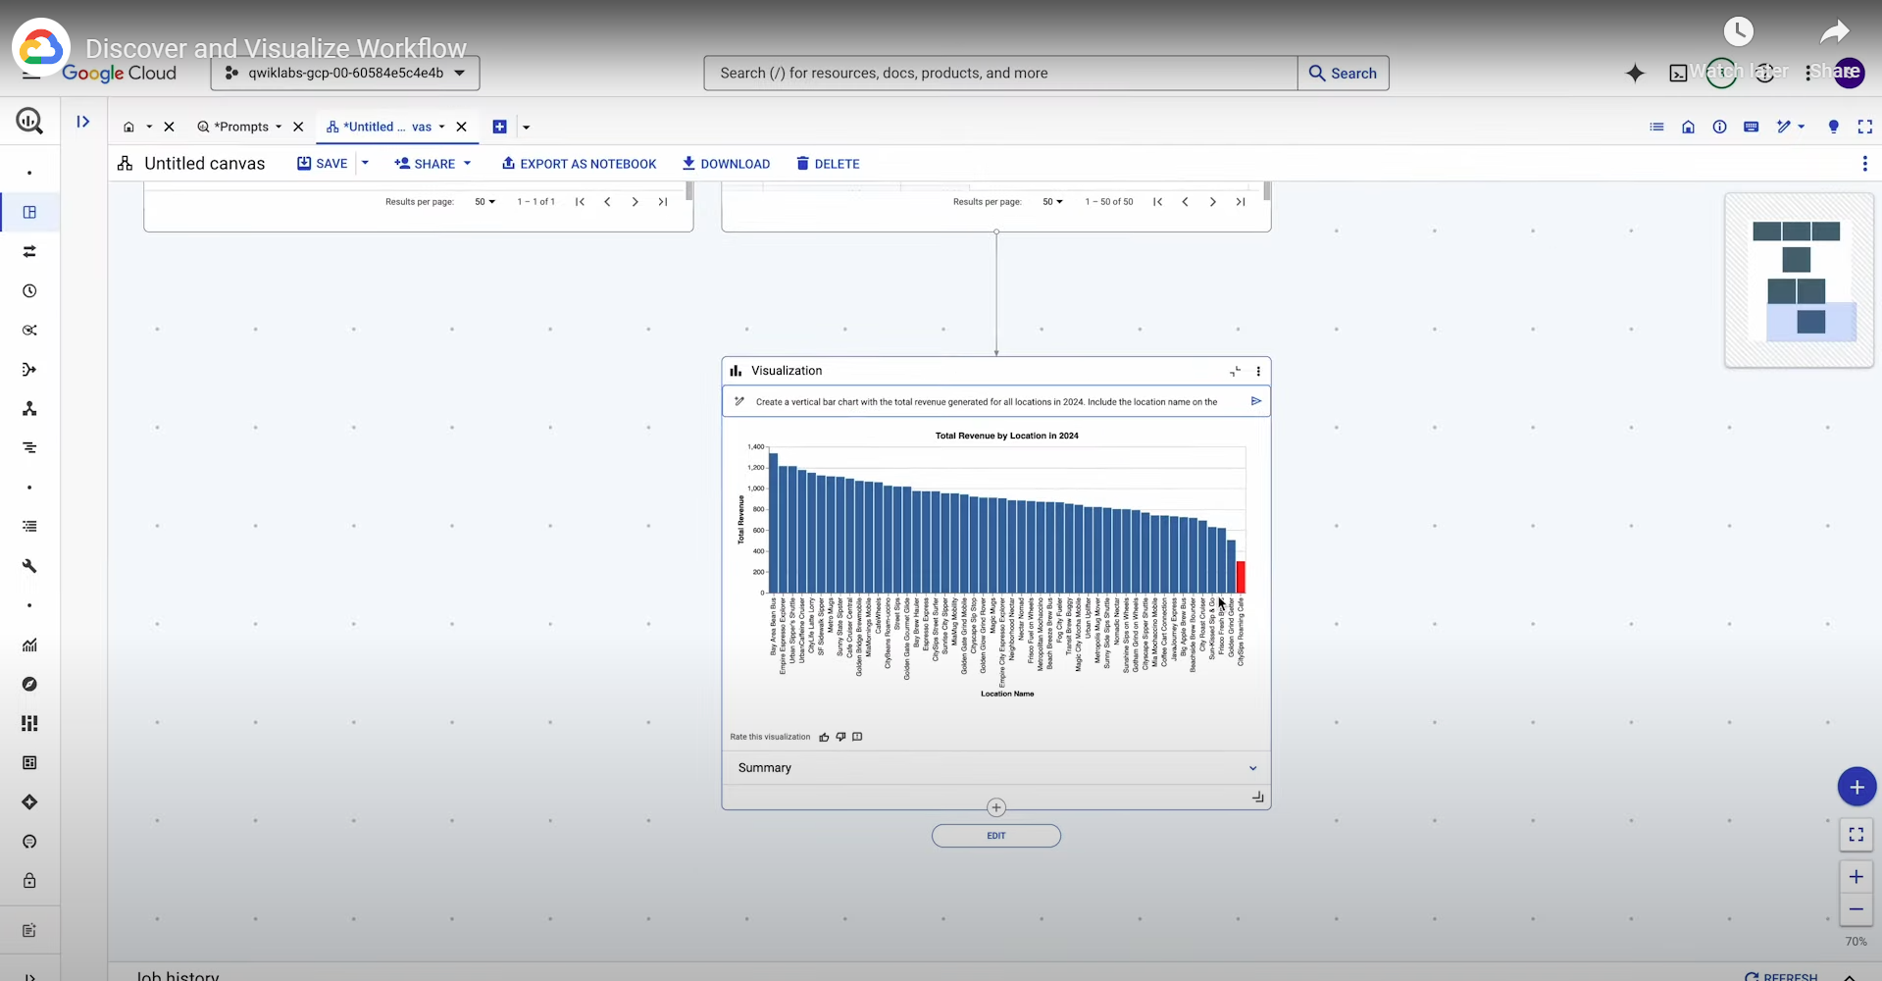This screenshot has width=1882, height=981.
Task: Click the blue floating add button
Action: tap(1856, 787)
